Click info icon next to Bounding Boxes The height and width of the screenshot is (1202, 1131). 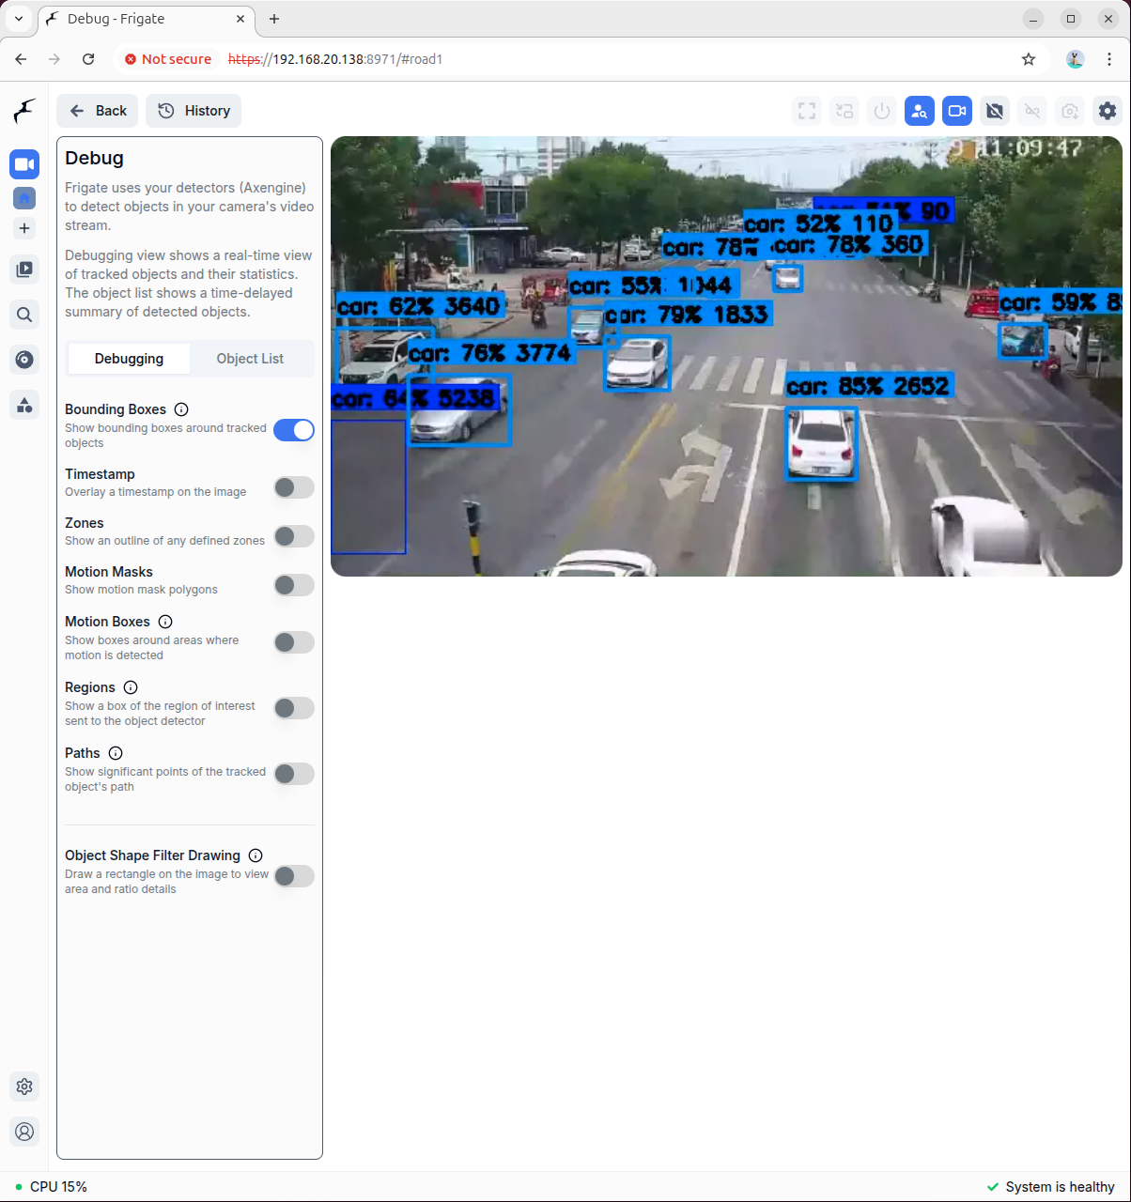(x=181, y=409)
